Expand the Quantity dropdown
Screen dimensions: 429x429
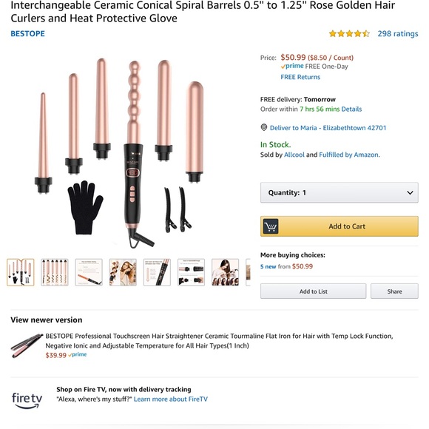(x=339, y=192)
